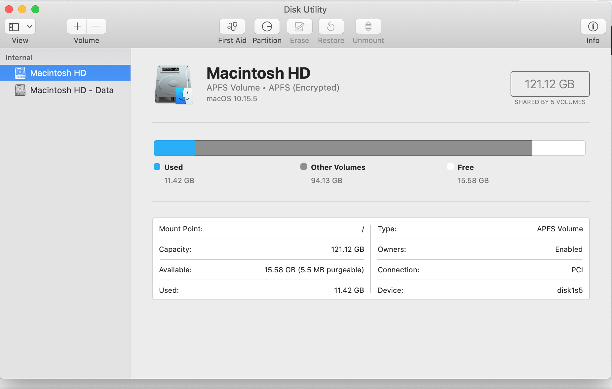Click the Macintosh HD sidebar disk icon
The width and height of the screenshot is (612, 389).
[x=20, y=73]
